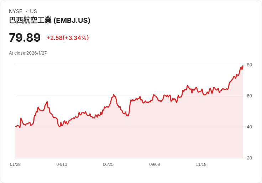
Task: Select the 01/28 date on x-axis
Action: point(15,164)
